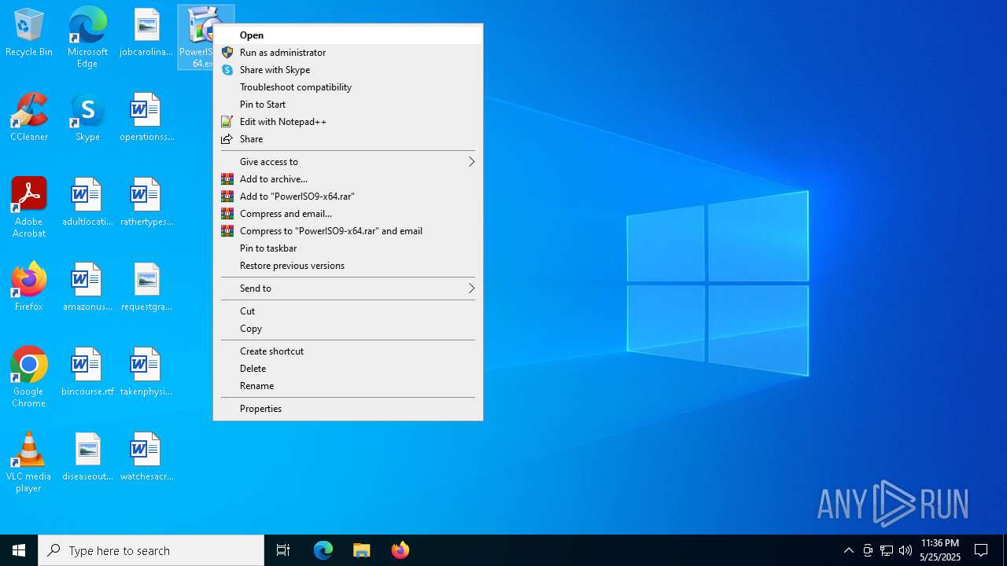
Task: Expand the Send to submenu
Action: point(349,288)
